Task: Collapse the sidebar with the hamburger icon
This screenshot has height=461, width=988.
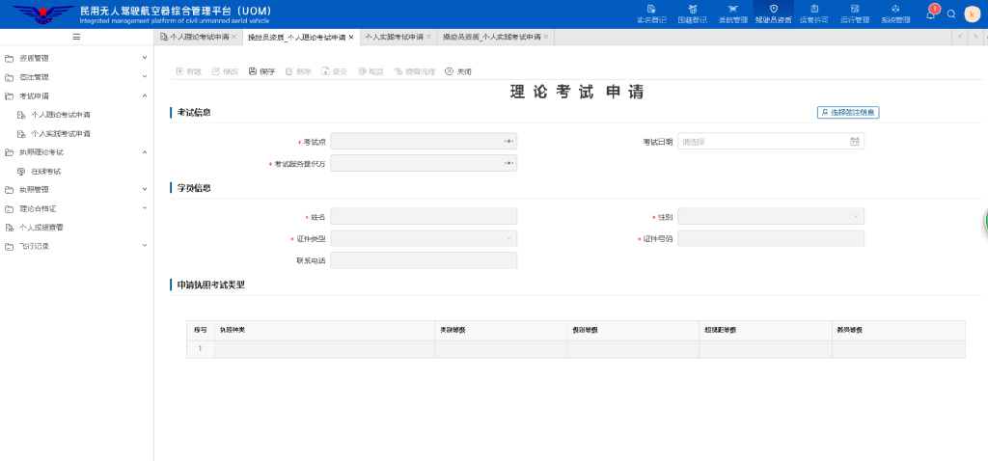Action: pos(77,38)
